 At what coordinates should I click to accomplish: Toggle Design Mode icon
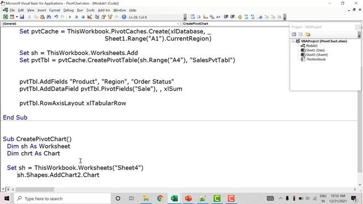90,17
